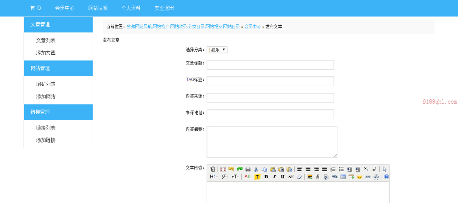Click 安全退出 to log out
Image resolution: width=458 pixels, height=203 pixels.
click(x=164, y=8)
